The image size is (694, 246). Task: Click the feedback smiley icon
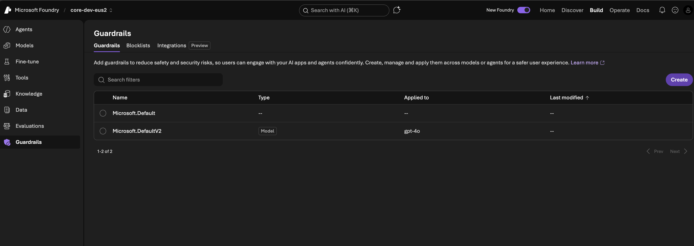(x=675, y=10)
